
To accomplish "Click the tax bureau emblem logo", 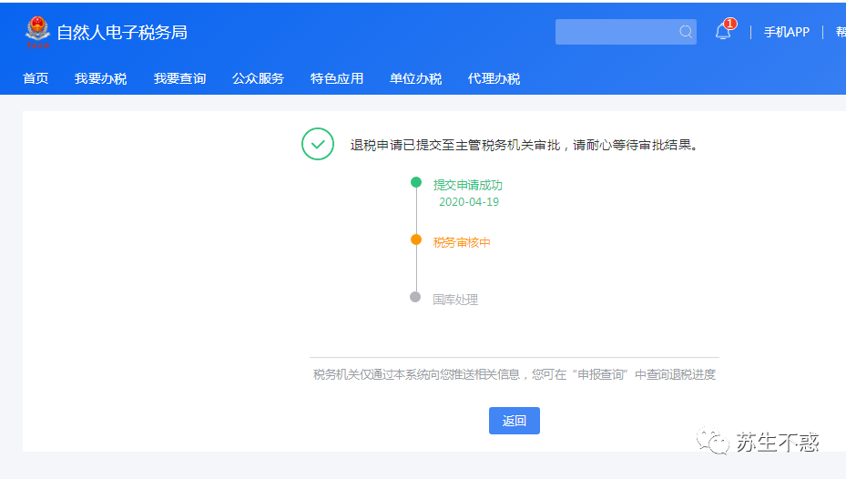I will pos(37,32).
